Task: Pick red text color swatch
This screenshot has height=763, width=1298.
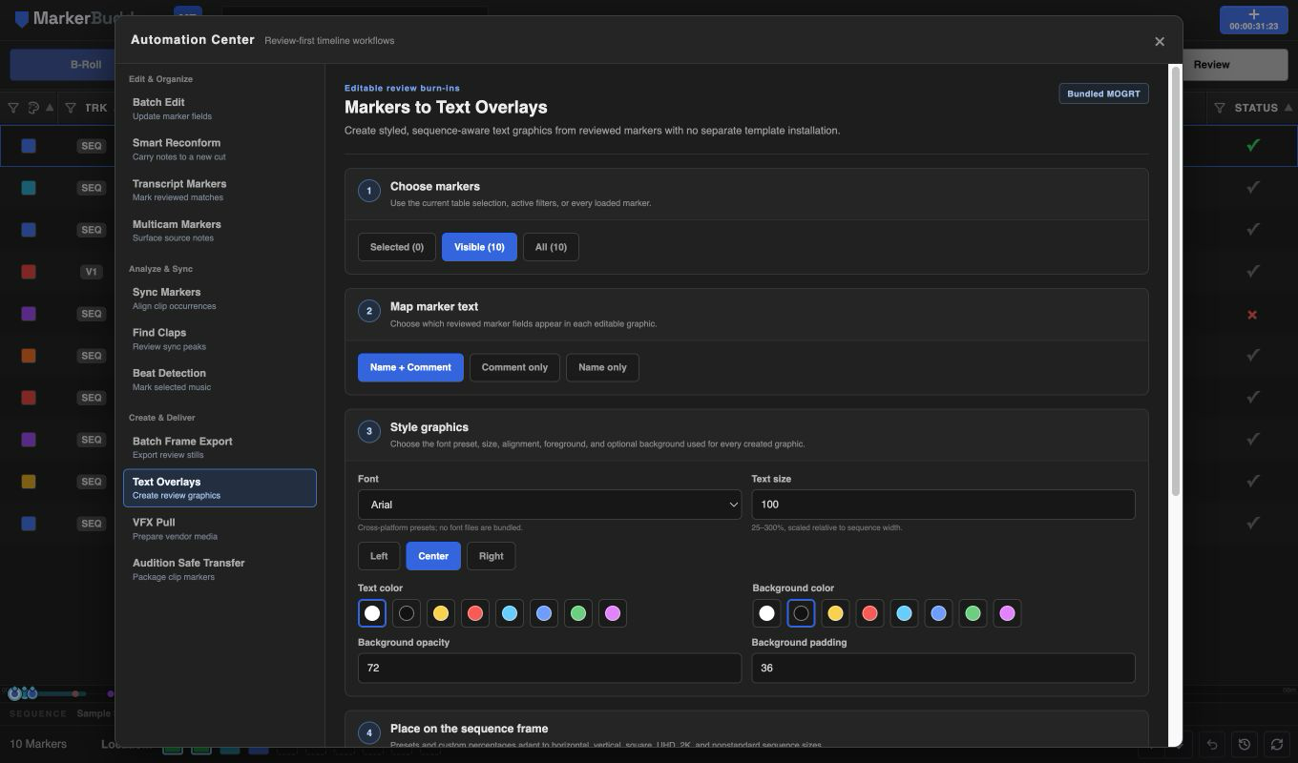Action: pos(475,613)
